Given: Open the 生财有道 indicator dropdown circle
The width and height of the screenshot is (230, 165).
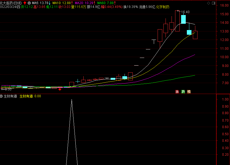Looking at the screenshot, I should pyautogui.click(x=1, y=96).
